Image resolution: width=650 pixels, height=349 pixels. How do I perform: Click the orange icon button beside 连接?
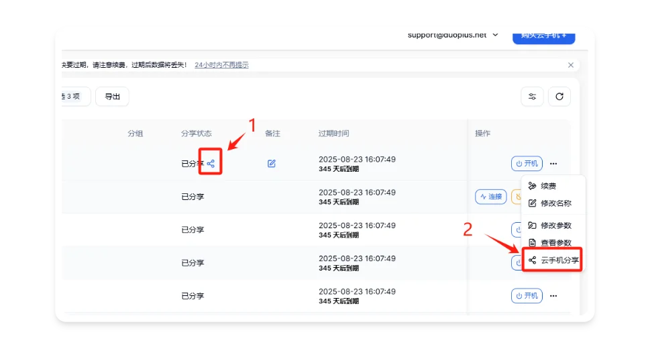[x=517, y=197]
